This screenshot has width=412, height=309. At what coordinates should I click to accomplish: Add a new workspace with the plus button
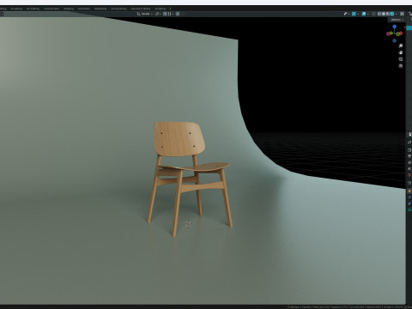click(x=170, y=9)
